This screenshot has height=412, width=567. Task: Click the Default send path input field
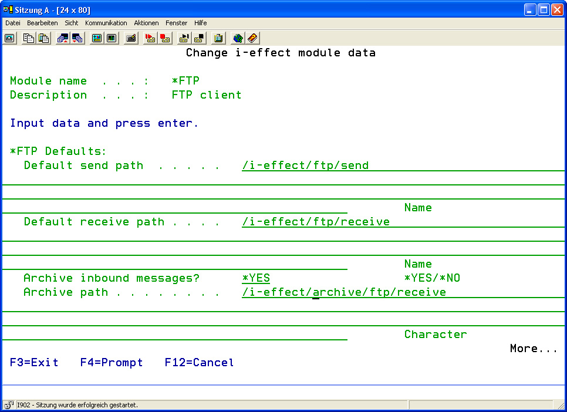click(x=305, y=165)
